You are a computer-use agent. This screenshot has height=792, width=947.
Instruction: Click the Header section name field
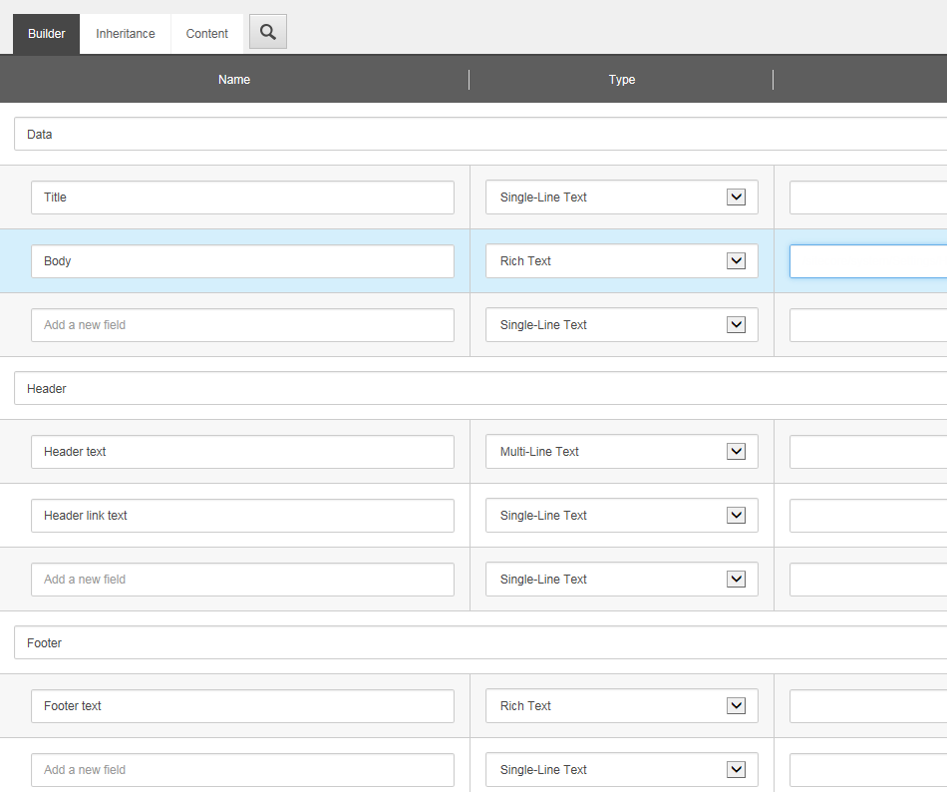(478, 389)
